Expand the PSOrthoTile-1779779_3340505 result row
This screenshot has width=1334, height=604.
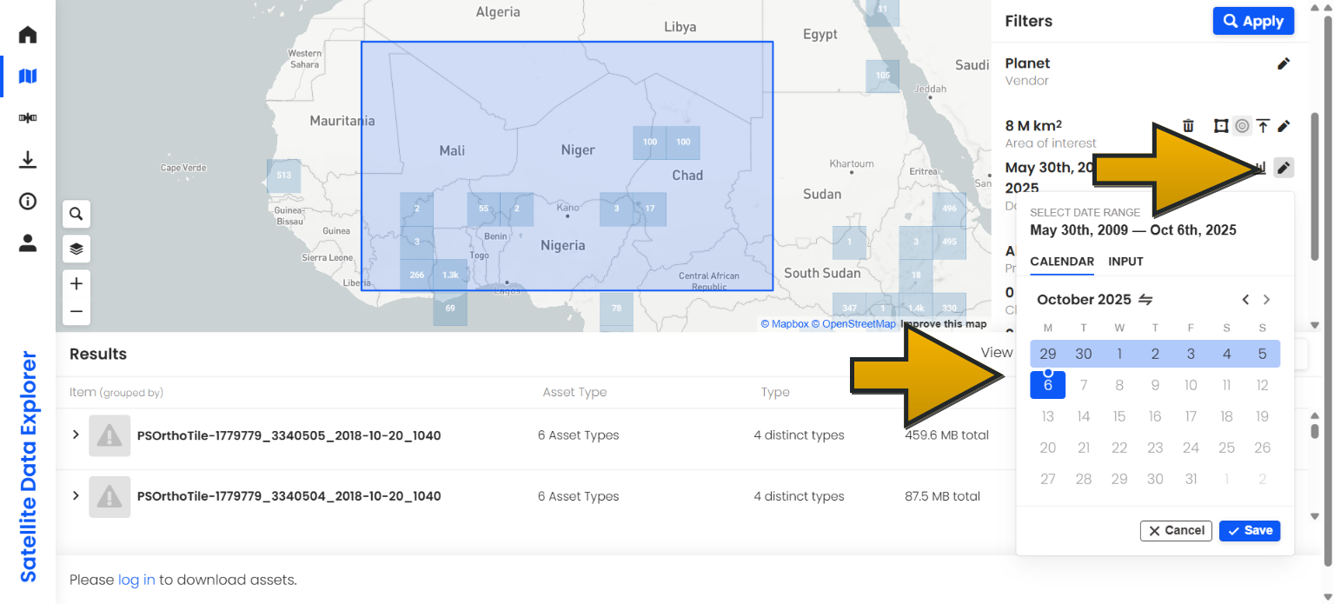tap(76, 435)
